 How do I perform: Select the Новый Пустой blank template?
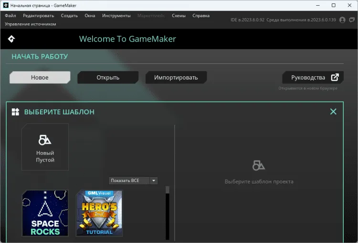(x=45, y=147)
